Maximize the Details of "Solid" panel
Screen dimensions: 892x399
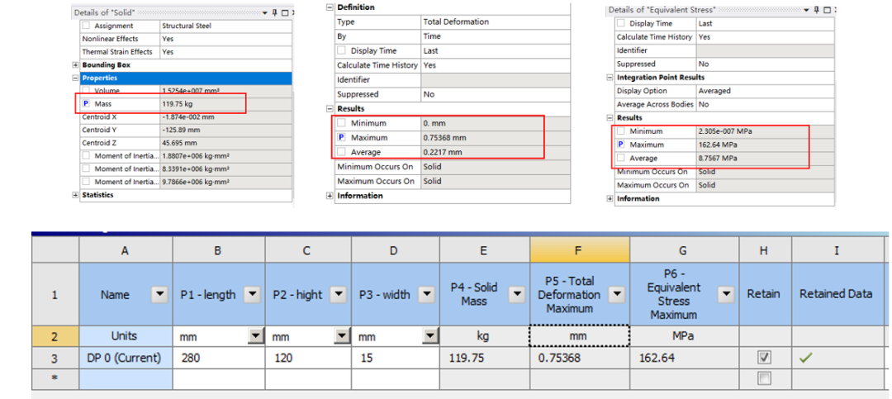coord(284,12)
